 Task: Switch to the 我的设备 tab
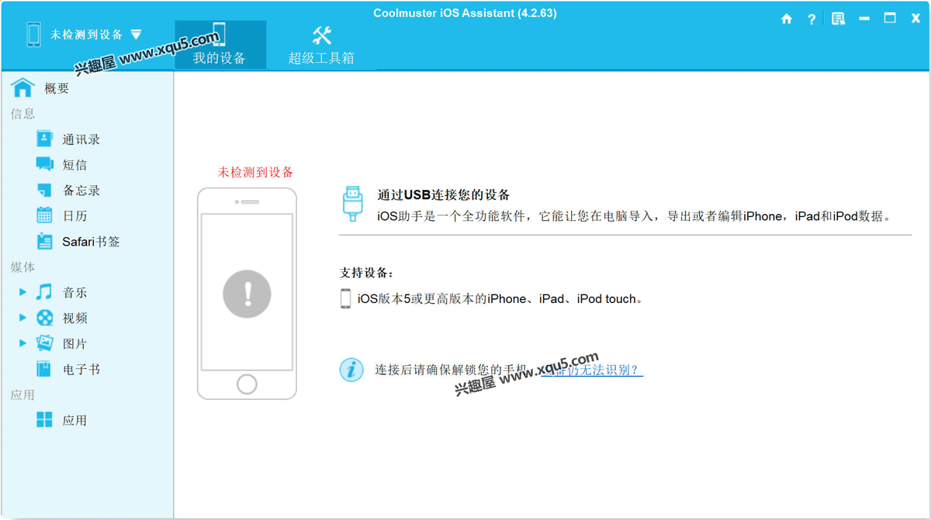click(x=220, y=45)
